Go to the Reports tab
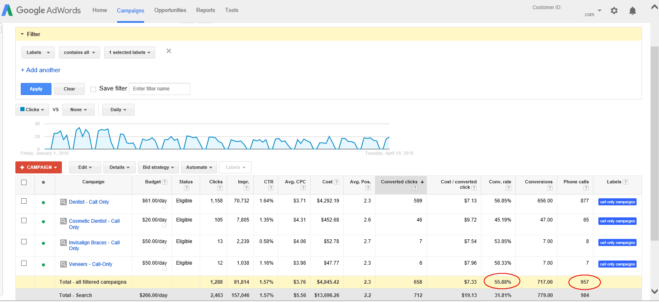 pyautogui.click(x=206, y=10)
